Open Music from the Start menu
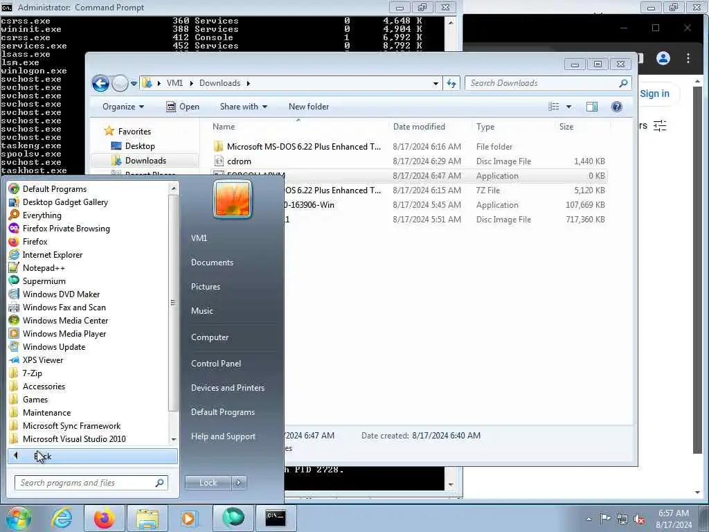 tap(201, 311)
